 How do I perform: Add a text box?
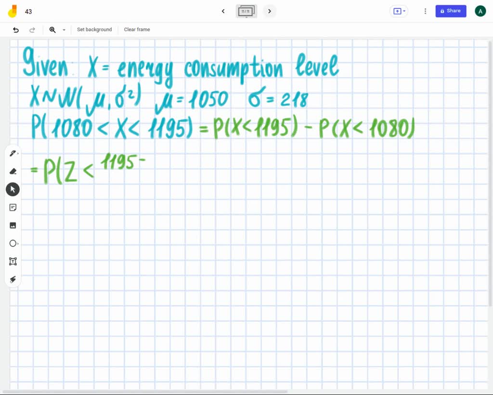click(13, 261)
